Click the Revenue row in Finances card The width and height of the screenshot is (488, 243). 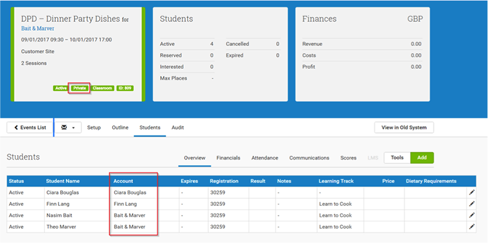coord(362,44)
